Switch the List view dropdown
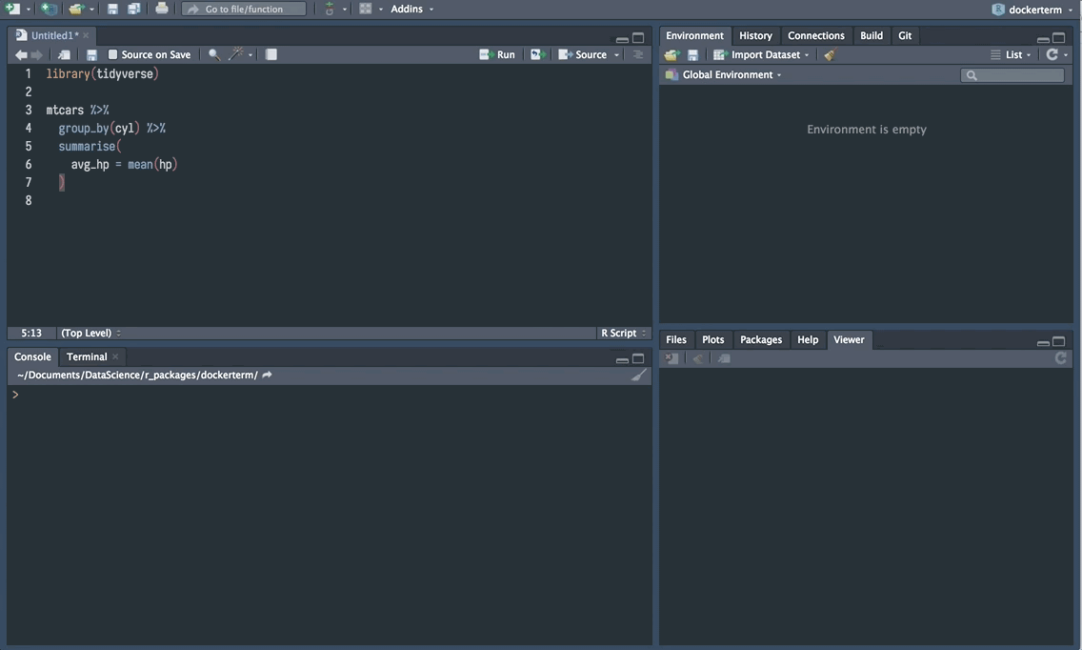The image size is (1082, 650). [x=1011, y=54]
